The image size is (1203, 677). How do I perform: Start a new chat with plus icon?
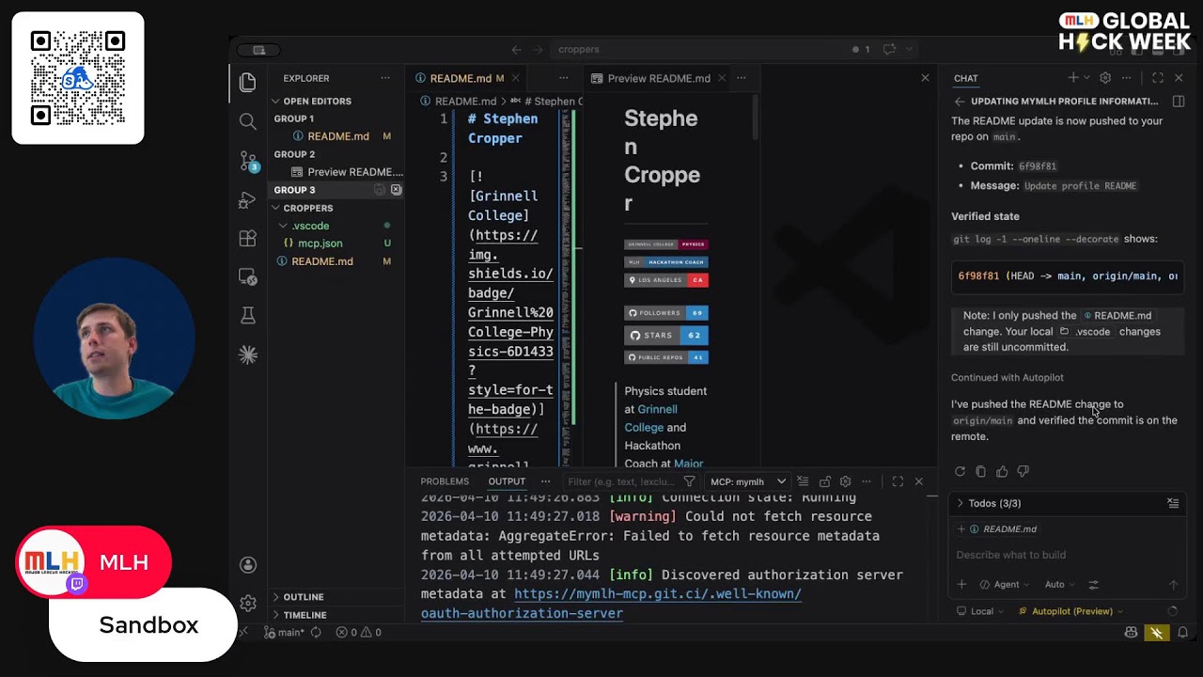[1072, 78]
